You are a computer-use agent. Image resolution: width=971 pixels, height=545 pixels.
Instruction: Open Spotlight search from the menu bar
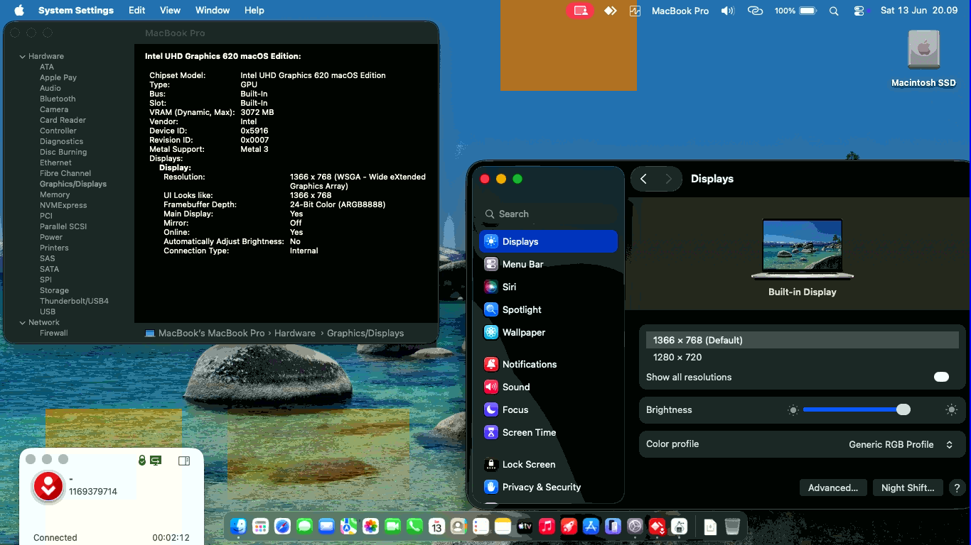(835, 11)
